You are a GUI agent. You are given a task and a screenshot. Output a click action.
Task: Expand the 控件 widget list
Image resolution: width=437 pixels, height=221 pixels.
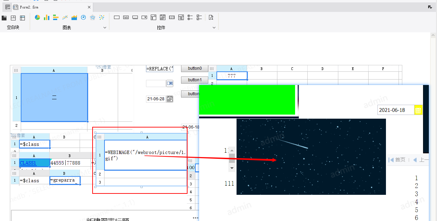pos(214,28)
